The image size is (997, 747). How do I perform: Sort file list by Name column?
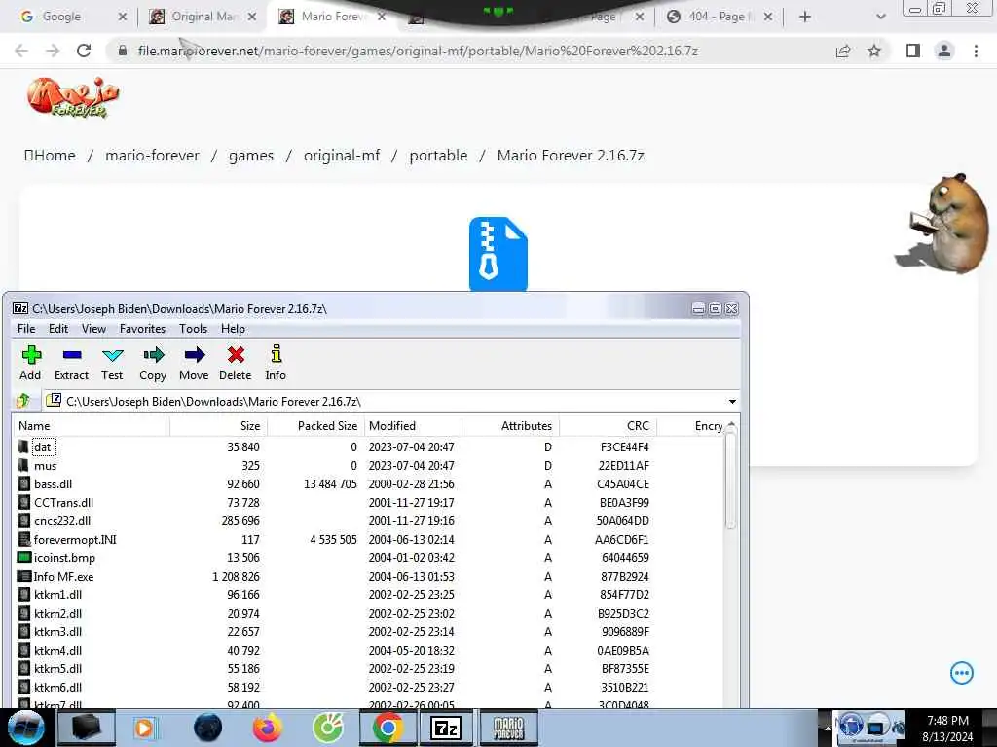91,426
